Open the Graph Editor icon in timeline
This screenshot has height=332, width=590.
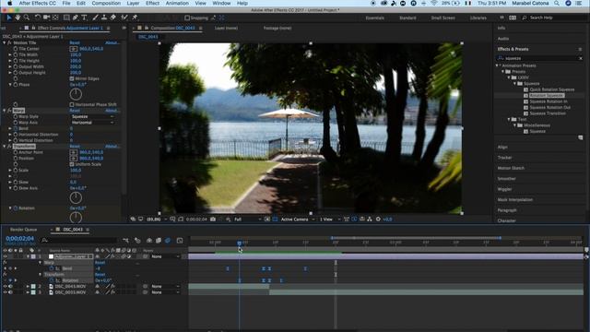[x=180, y=240]
